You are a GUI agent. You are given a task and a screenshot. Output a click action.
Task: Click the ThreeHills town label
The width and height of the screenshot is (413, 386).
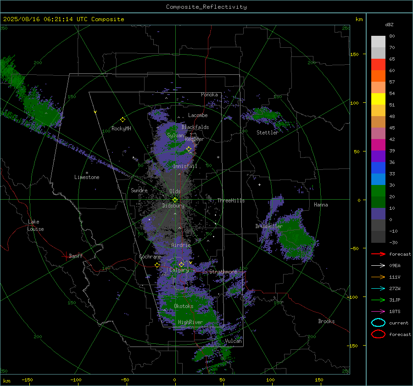click(x=231, y=201)
